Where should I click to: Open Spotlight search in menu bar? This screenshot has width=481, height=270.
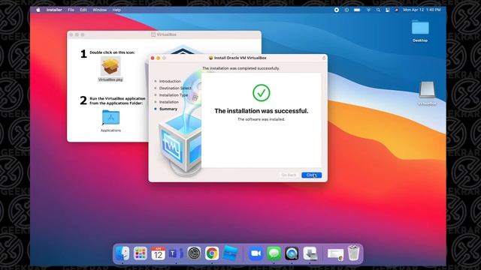click(378, 10)
